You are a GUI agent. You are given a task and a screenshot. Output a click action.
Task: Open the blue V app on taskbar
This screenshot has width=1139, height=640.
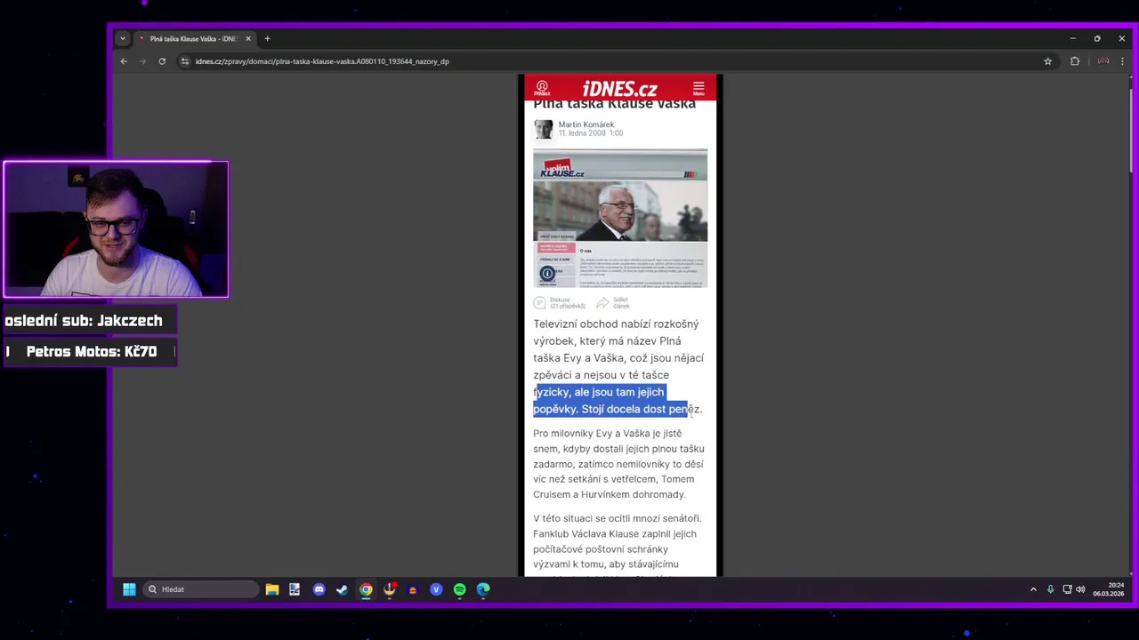(x=436, y=589)
